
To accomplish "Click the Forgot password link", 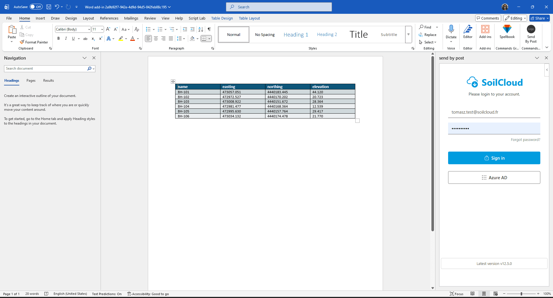I will click(x=525, y=140).
